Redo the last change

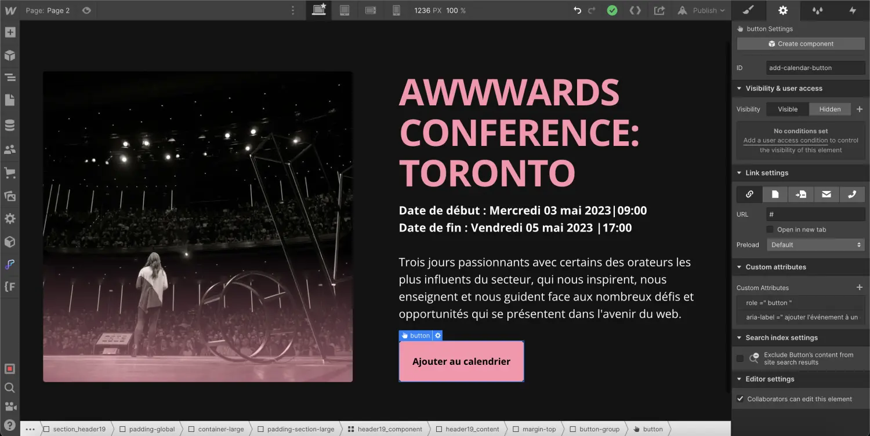click(592, 10)
